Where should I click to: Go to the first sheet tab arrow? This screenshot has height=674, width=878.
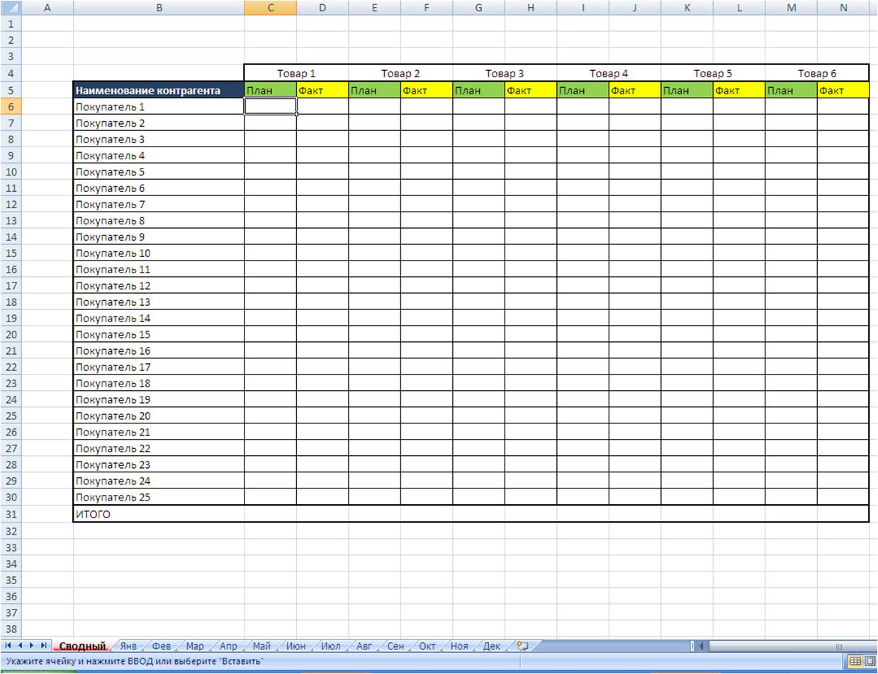pyautogui.click(x=8, y=646)
